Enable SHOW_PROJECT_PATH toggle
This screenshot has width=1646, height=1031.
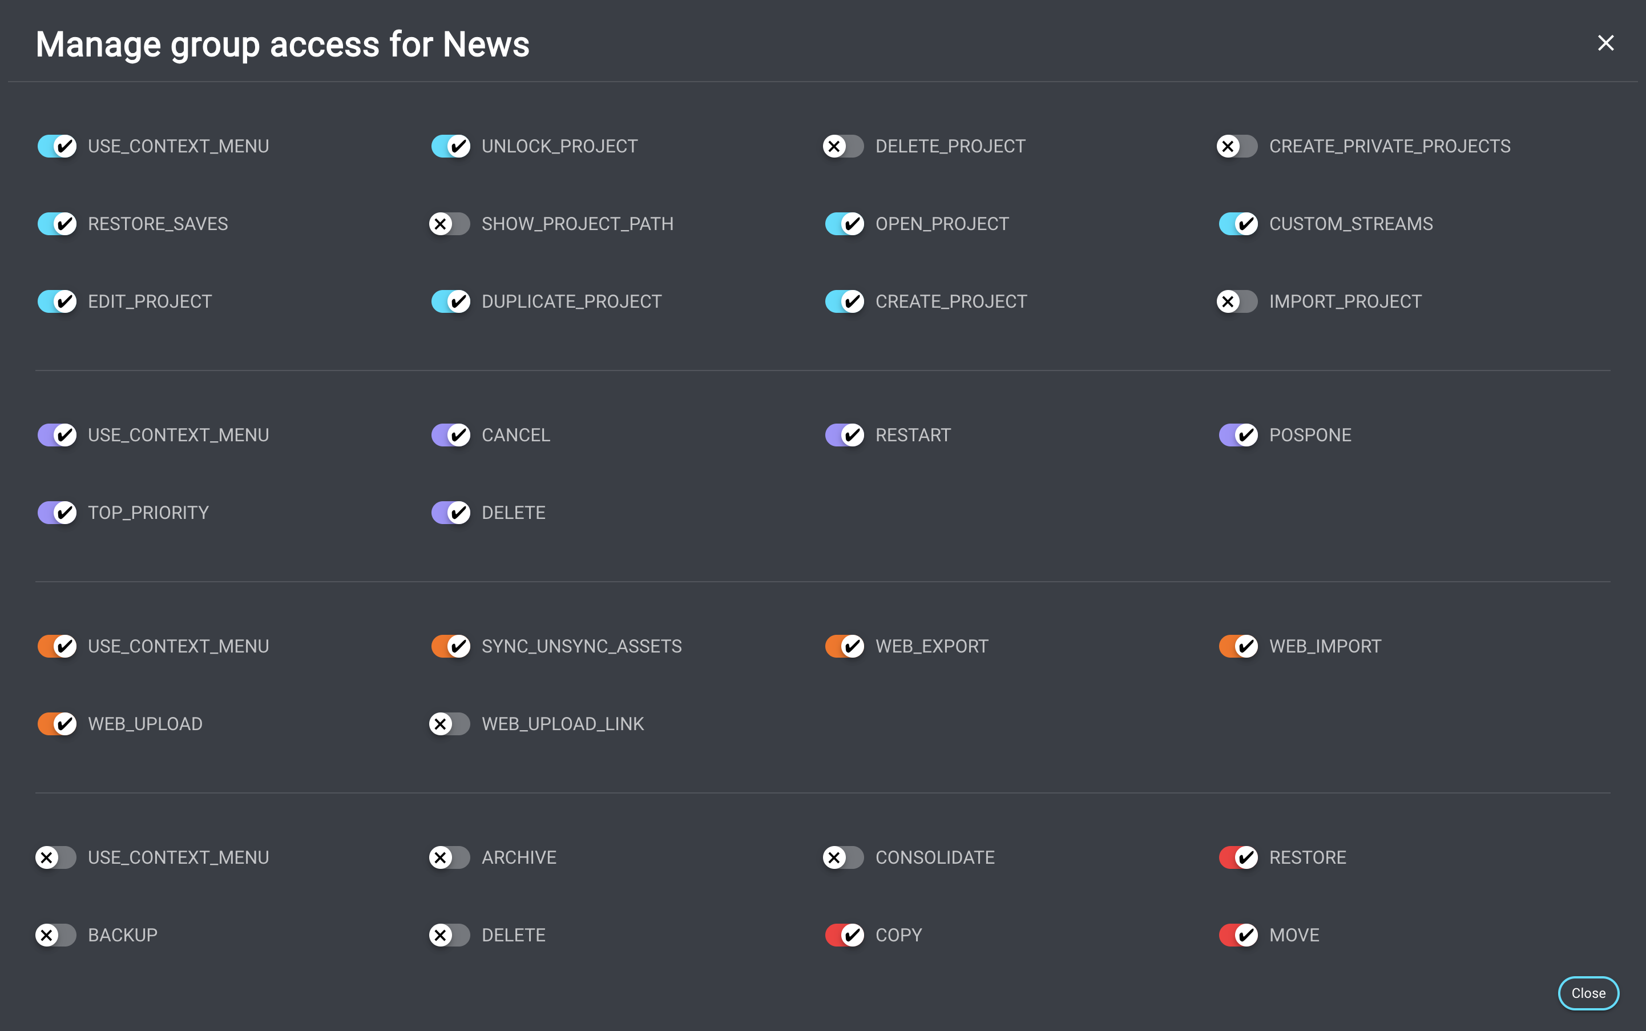(x=450, y=224)
